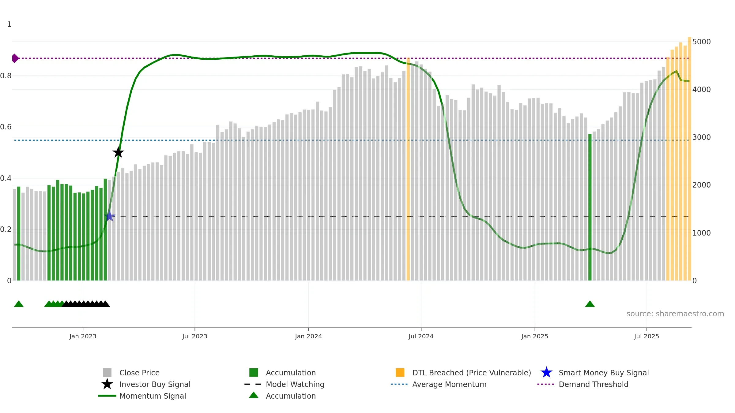Toggle Demand Threshold legend entry
The height and width of the screenshot is (413, 735).
click(583, 384)
